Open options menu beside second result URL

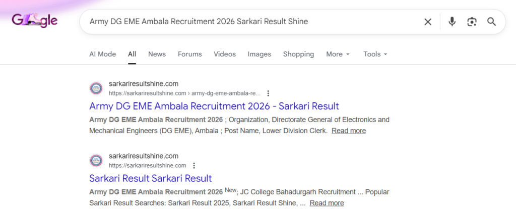(x=194, y=165)
